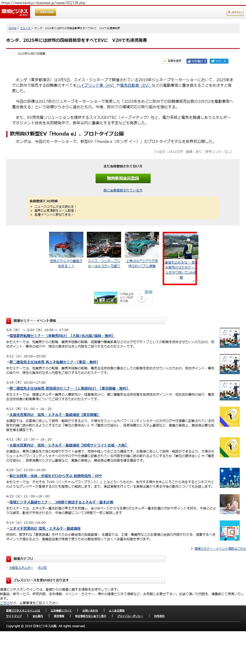Click seminar image beside 3/12 event

[229, 364]
